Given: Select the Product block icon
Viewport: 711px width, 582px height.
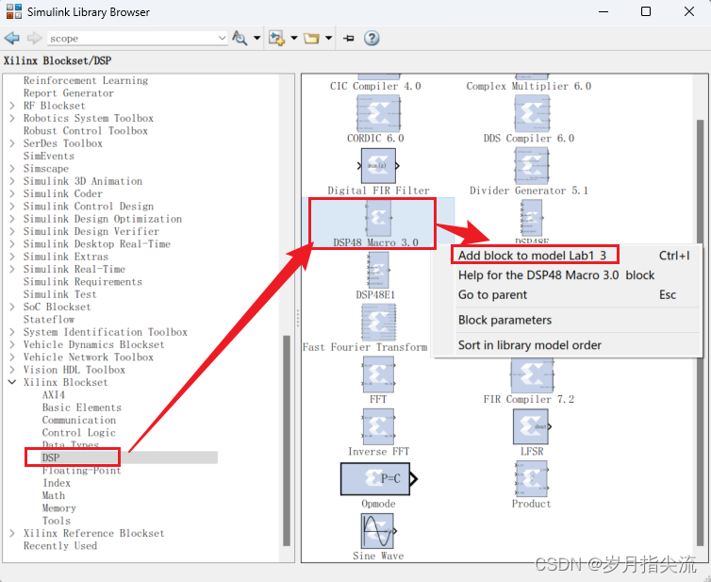Looking at the screenshot, I should tap(531, 478).
